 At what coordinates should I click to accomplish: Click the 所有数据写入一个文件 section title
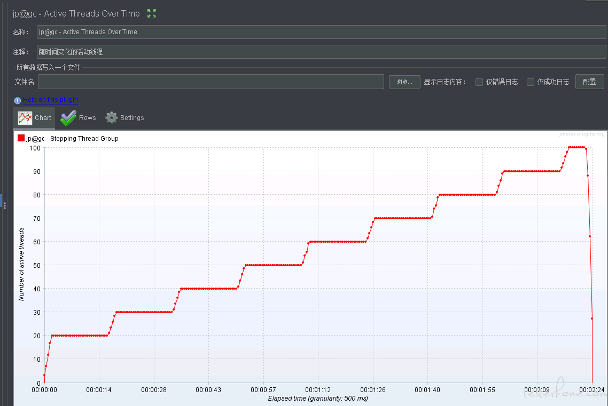tap(48, 67)
